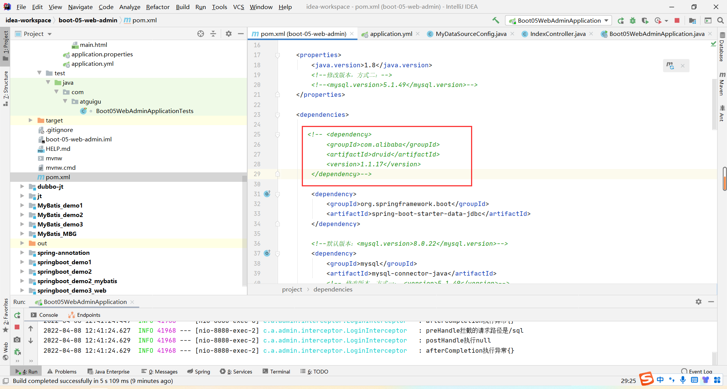Stop the app using top toolbar stop icon
Screen dimensions: 727x389
[x=677, y=20]
